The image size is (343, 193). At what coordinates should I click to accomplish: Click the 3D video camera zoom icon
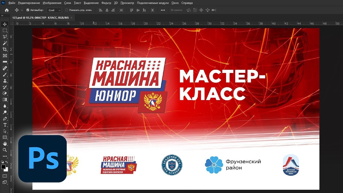214,10
